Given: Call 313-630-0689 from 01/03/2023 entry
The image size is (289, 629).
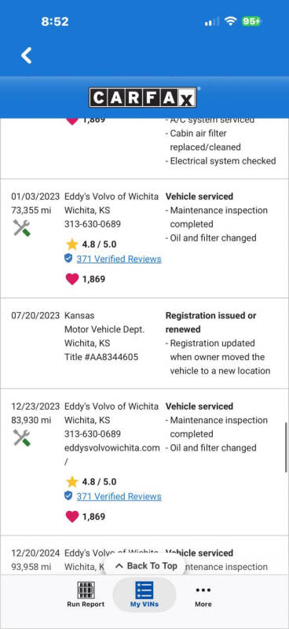Looking at the screenshot, I should [x=93, y=224].
